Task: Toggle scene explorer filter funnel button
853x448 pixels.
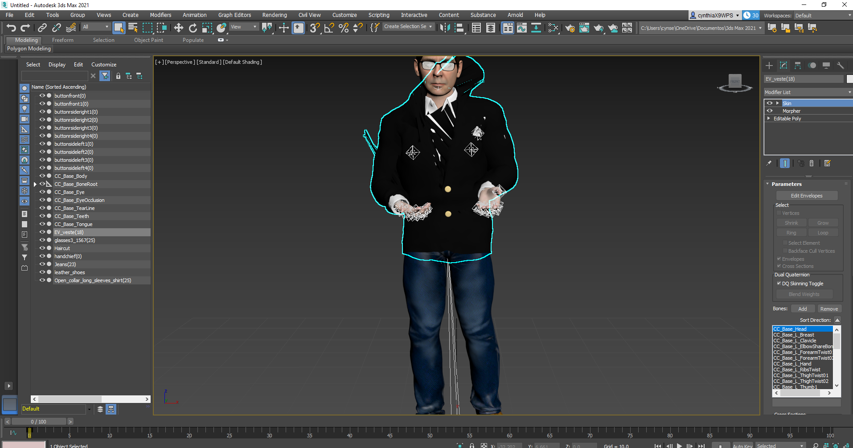Action: point(105,76)
